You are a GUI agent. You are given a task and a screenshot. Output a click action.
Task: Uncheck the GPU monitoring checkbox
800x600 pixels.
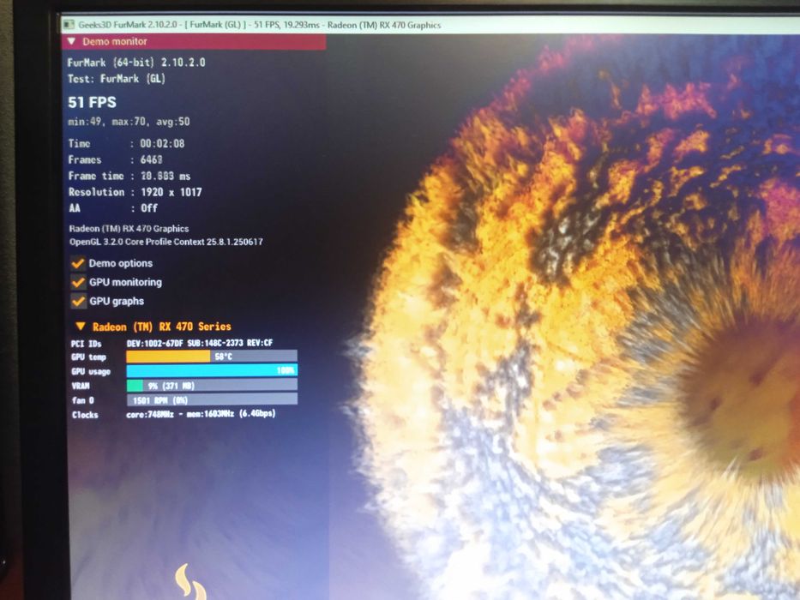[x=78, y=282]
